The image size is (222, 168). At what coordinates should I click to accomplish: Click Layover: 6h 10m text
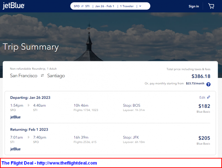pos(134,142)
